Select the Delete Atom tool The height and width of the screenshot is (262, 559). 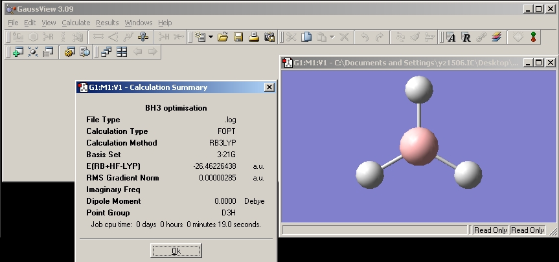point(178,37)
